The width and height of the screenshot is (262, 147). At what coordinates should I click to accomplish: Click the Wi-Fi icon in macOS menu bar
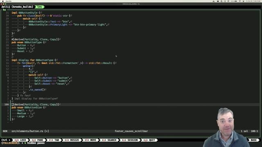tap(240, 1)
